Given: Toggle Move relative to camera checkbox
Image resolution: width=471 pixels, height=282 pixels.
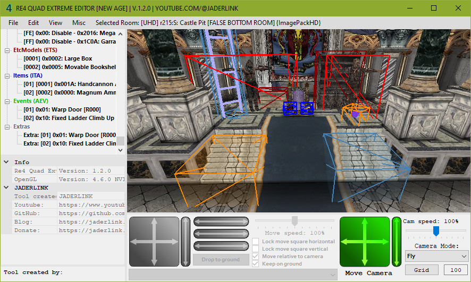Looking at the screenshot, I should pos(255,257).
